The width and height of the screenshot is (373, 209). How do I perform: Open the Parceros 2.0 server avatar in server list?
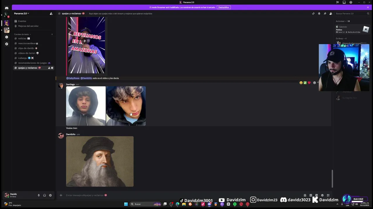(x=6, y=23)
